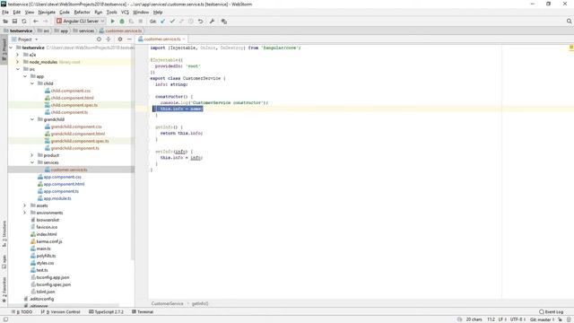Toggle the Favorites side tool window
This screenshot has height=323, width=574.
pos(4,290)
